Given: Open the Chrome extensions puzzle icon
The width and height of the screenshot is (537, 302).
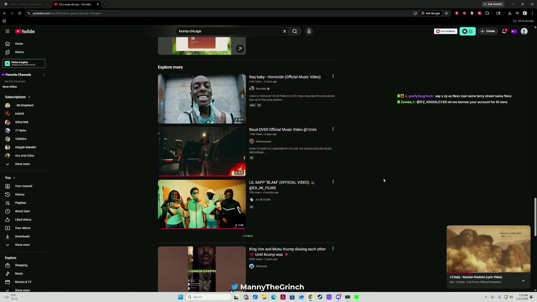Looking at the screenshot, I should coord(487,13).
